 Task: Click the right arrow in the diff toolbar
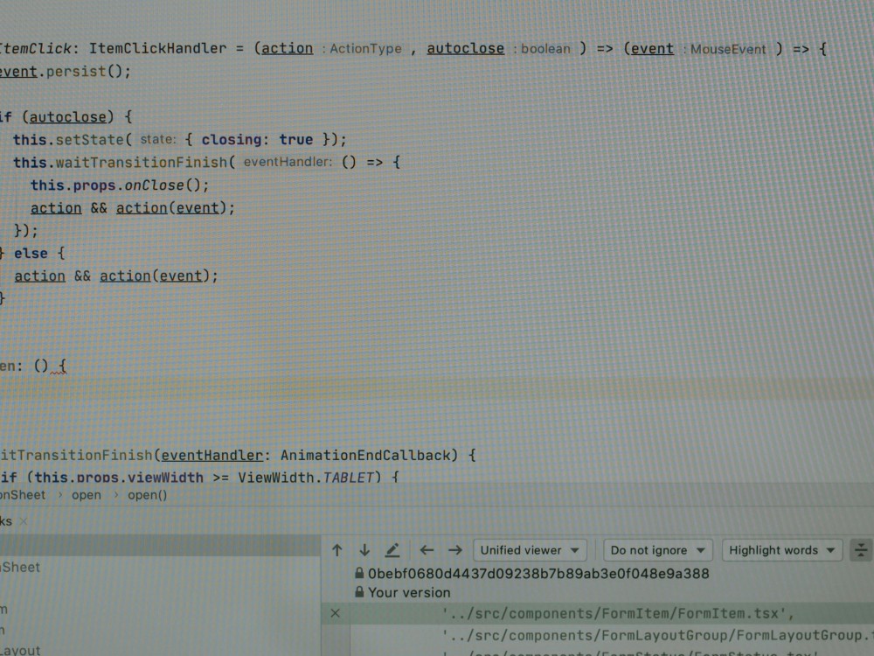coord(455,550)
